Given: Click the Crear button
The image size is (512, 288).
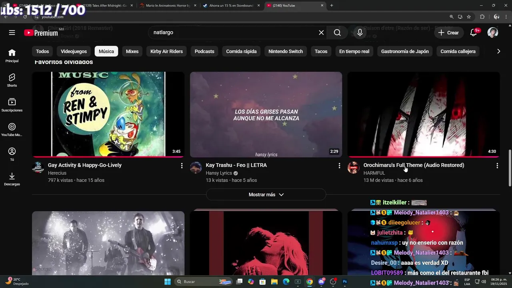Looking at the screenshot, I should click(x=449, y=33).
